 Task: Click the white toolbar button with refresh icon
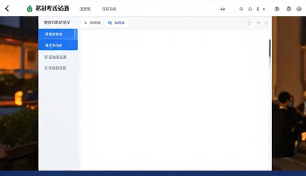click(x=92, y=23)
